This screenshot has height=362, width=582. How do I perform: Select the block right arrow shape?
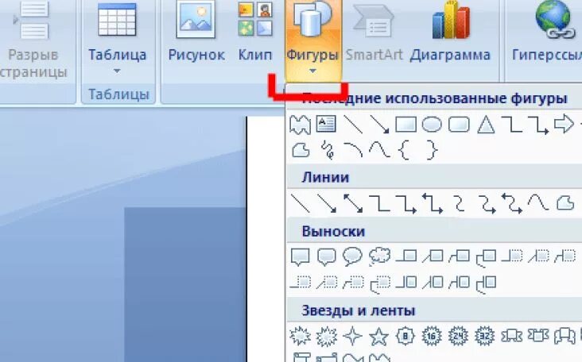(564, 124)
